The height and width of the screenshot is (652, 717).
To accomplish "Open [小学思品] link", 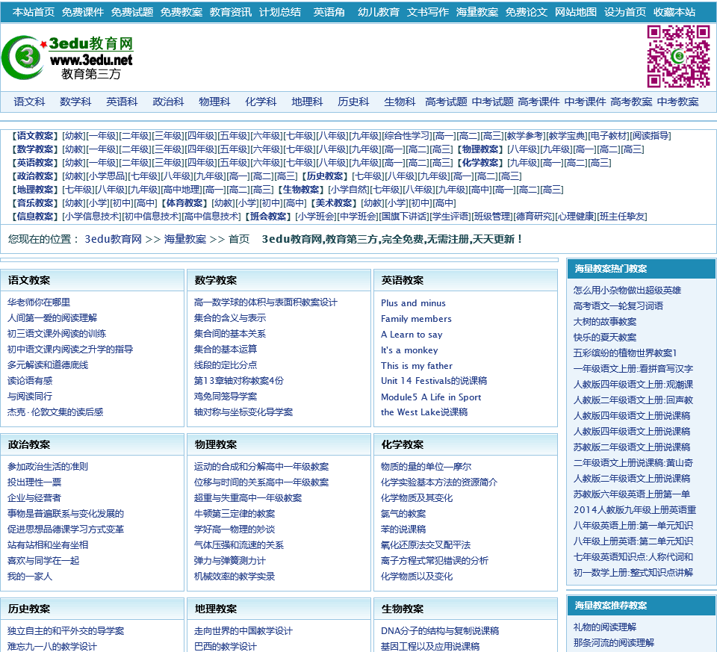I will (107, 176).
